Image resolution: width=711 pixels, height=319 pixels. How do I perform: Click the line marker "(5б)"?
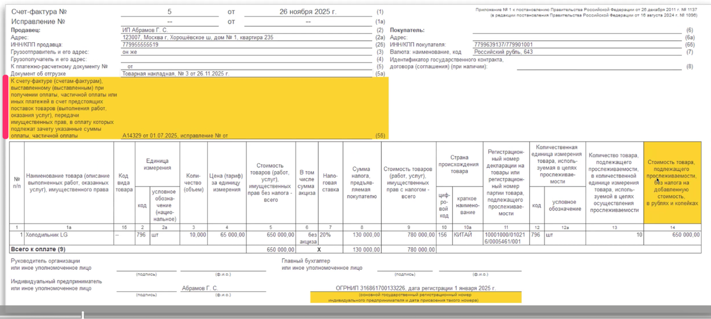pyautogui.click(x=380, y=136)
